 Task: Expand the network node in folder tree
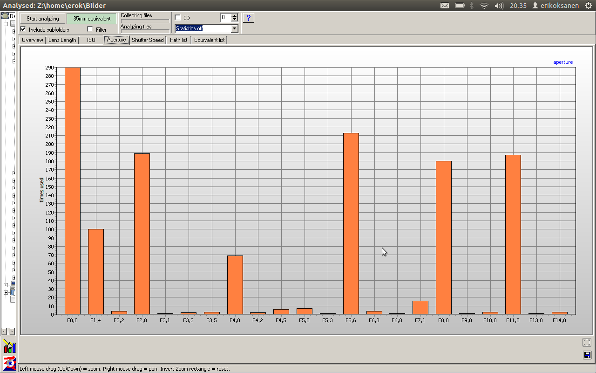point(6,293)
